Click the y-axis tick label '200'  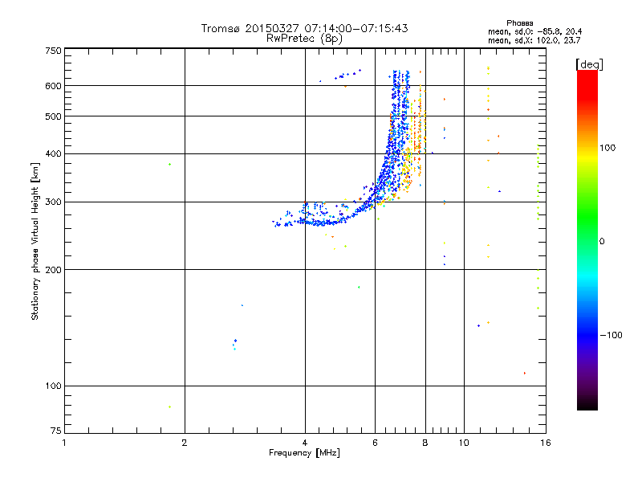coord(53,270)
